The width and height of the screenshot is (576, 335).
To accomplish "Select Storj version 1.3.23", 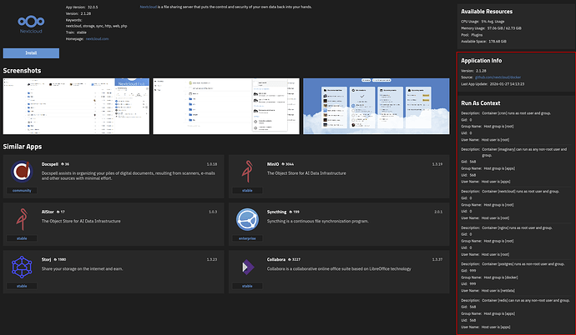I will point(212,259).
